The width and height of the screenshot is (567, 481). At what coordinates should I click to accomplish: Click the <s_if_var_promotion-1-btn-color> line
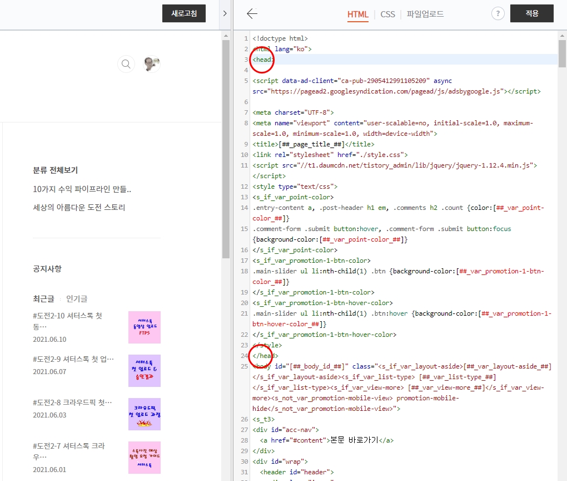click(311, 261)
